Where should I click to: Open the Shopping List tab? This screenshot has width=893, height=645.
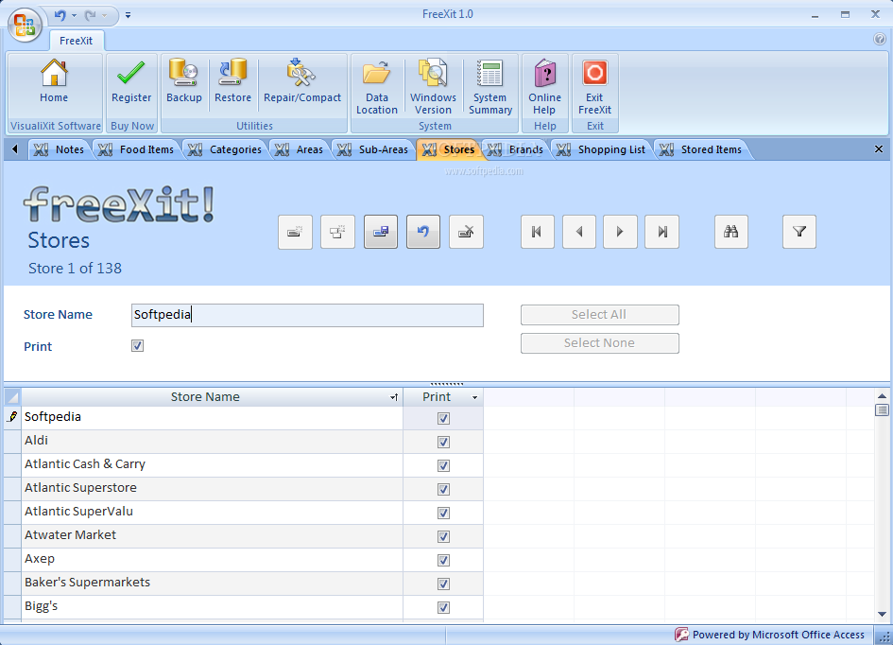[x=601, y=149]
